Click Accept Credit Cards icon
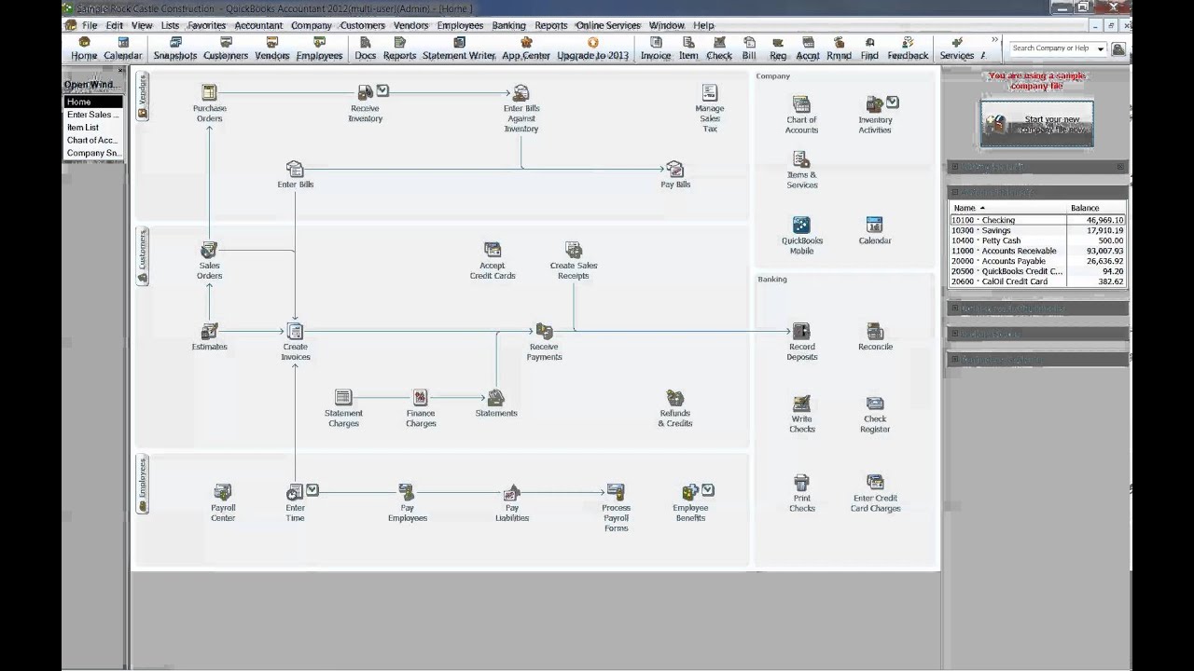1194x671 pixels. point(493,250)
